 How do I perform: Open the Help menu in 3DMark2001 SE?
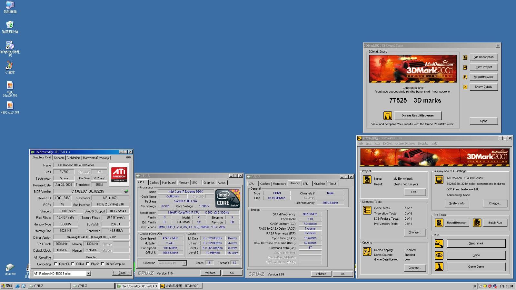[x=434, y=144]
